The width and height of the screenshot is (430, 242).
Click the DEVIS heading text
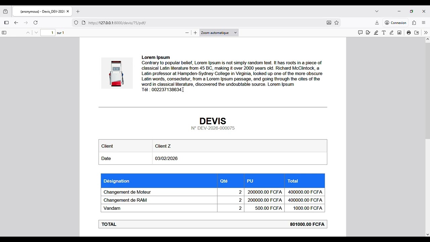click(x=213, y=121)
